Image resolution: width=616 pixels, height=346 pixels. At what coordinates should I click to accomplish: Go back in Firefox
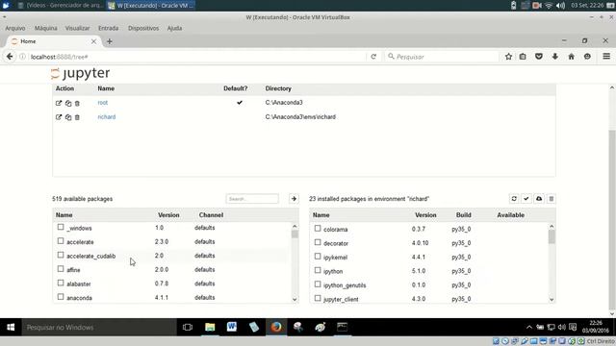click(x=10, y=57)
